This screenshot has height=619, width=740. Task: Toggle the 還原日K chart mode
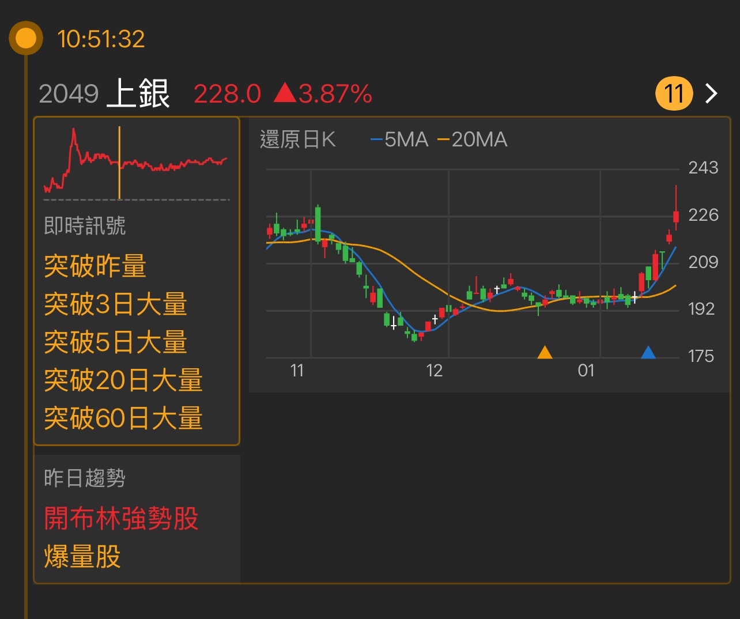point(297,139)
